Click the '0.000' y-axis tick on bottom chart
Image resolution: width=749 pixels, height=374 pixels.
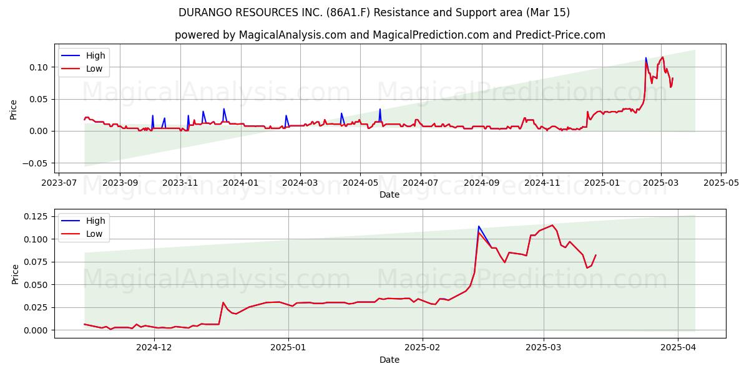pyautogui.click(x=37, y=330)
